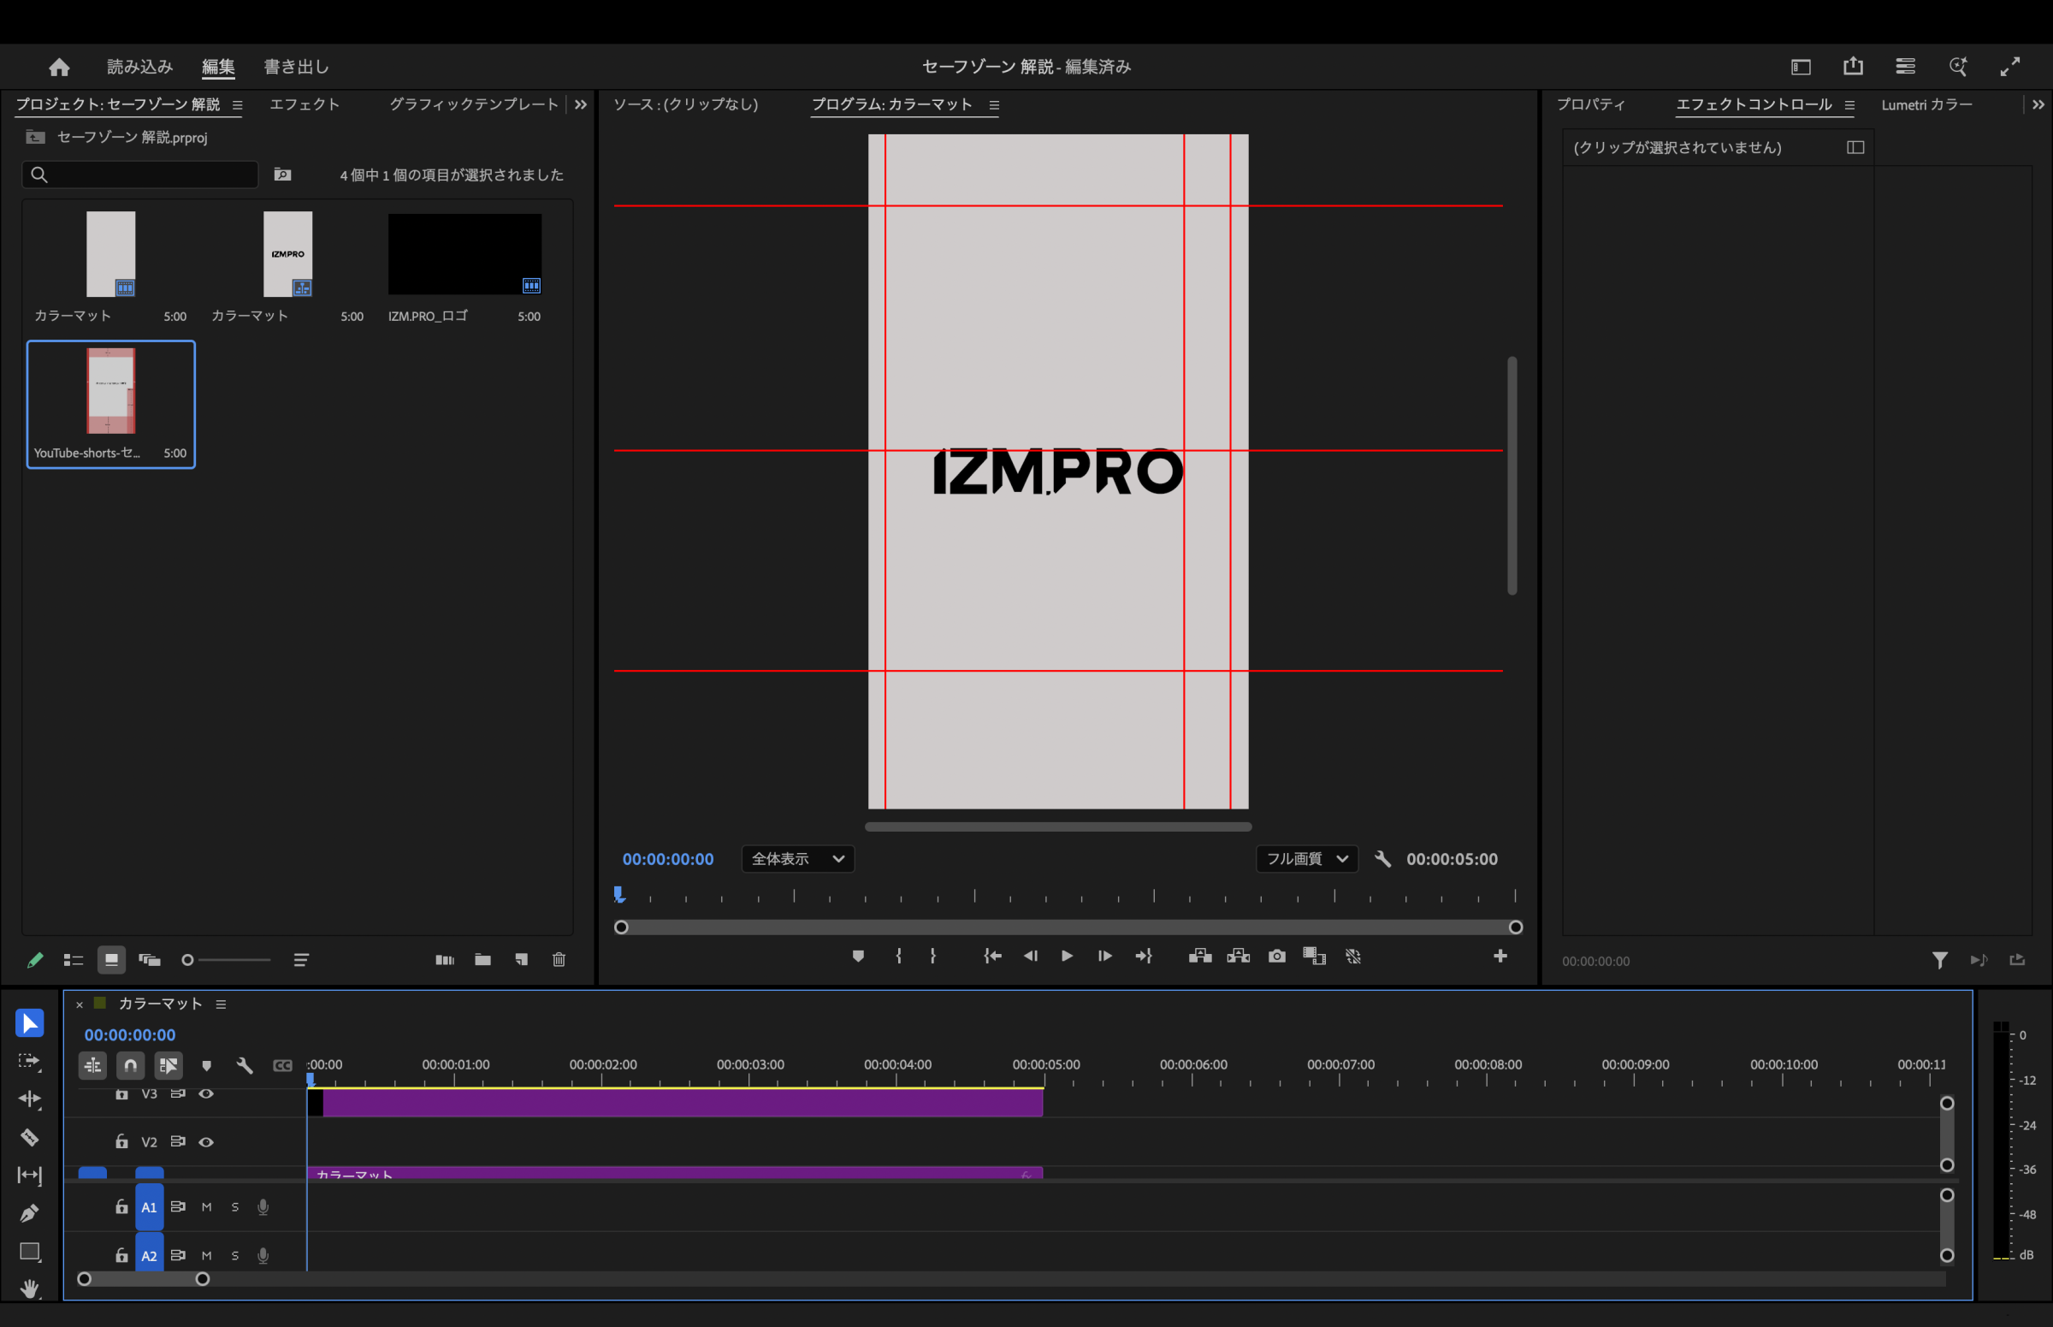
Task: Expand hidden tabs in the Project panel group
Action: point(581,104)
